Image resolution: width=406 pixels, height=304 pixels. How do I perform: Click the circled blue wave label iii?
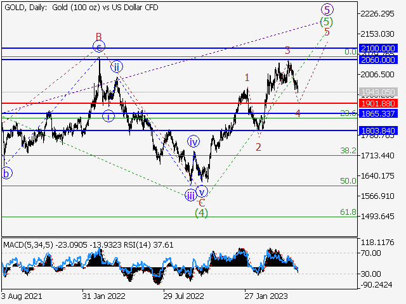(191, 195)
